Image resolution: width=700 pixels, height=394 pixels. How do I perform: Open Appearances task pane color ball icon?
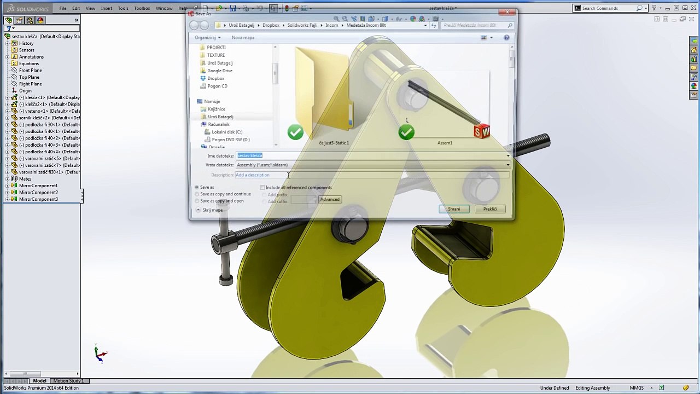coord(694,86)
